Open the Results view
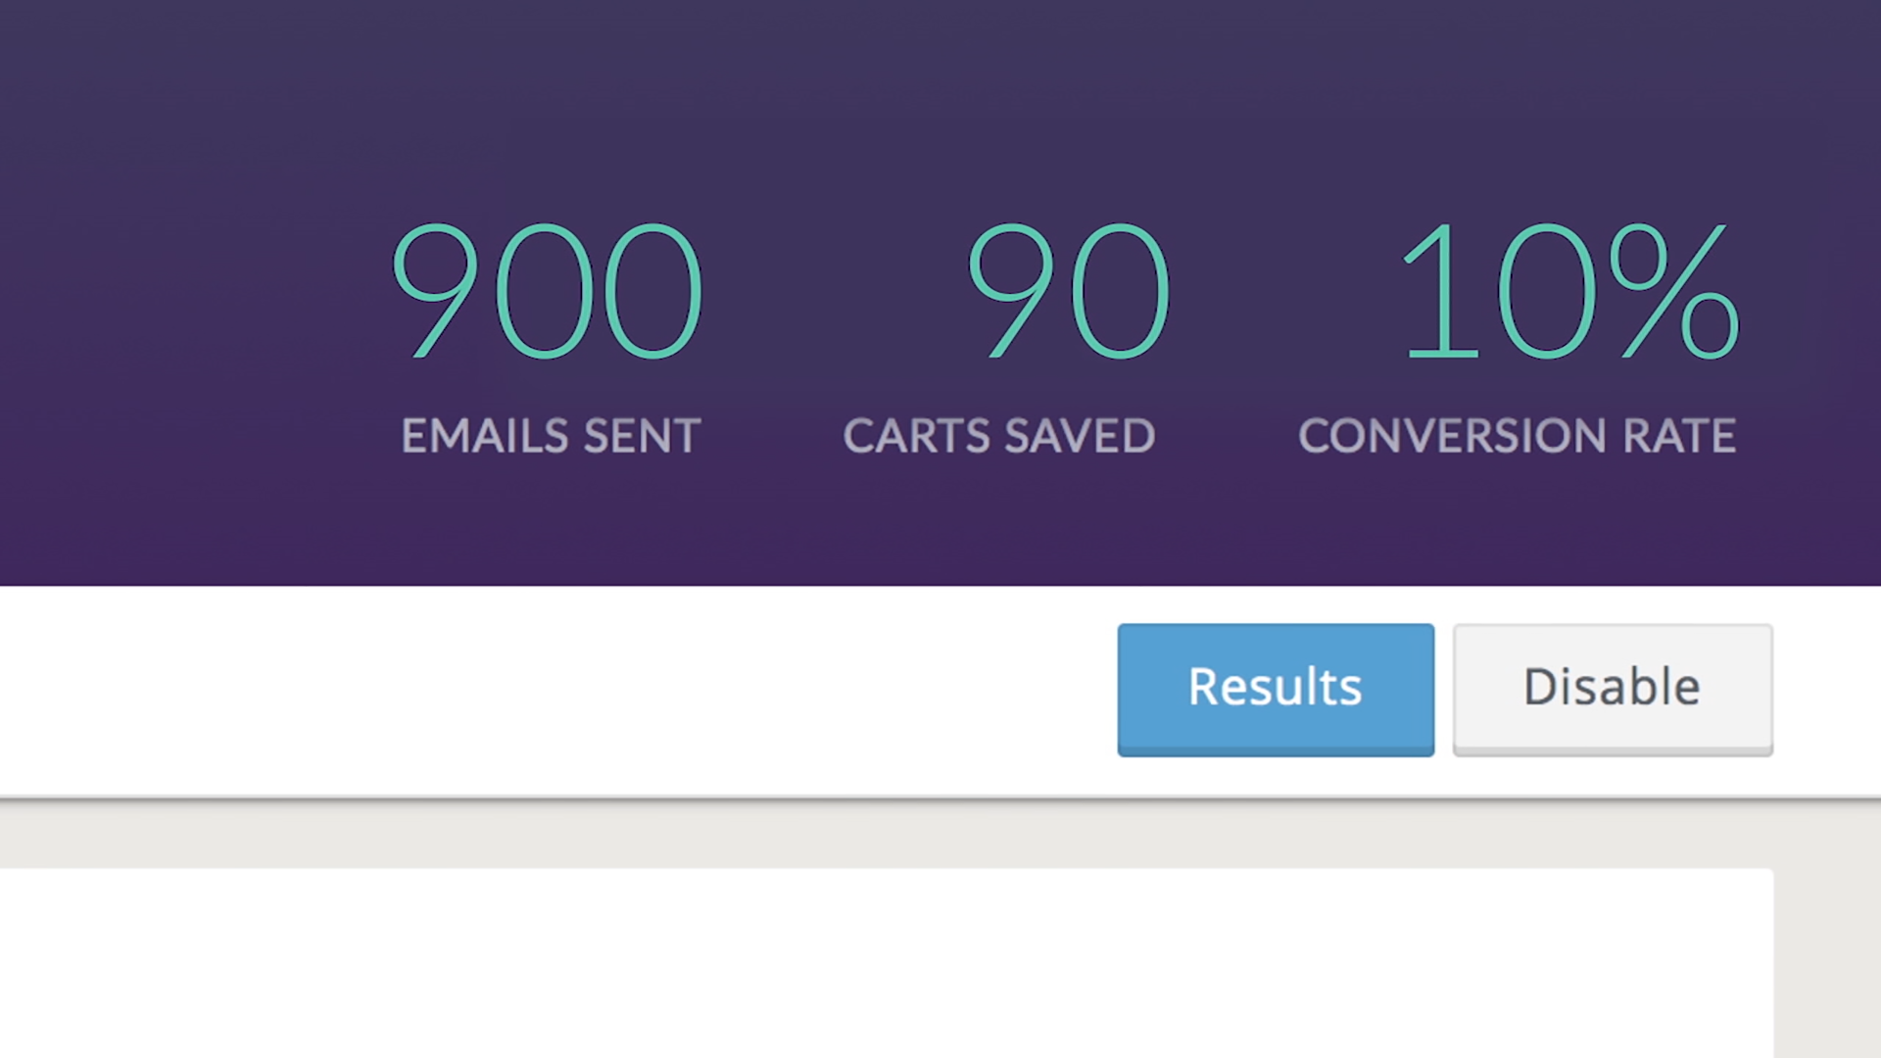 1276,690
